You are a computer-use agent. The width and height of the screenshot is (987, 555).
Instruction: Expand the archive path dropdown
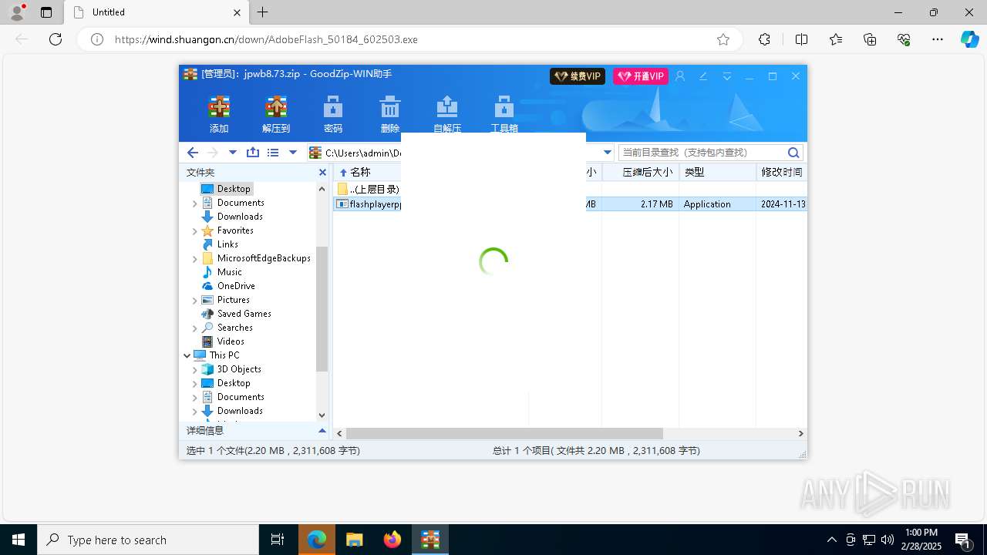tap(608, 153)
